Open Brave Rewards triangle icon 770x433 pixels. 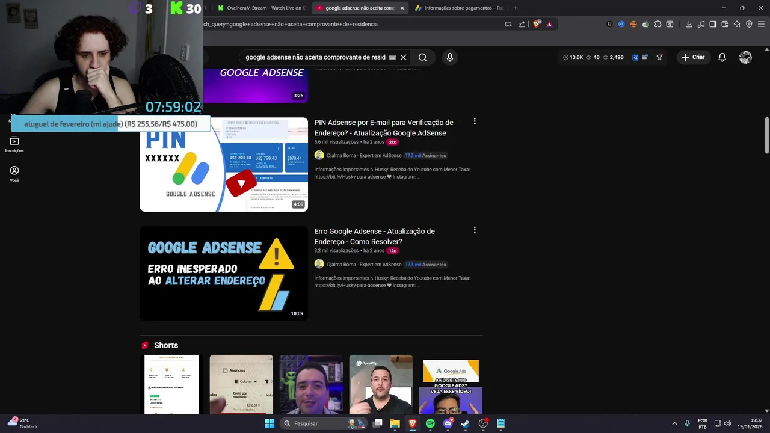click(549, 24)
